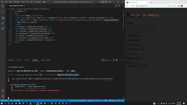Open notifications bell in status bar
Viewport: 187px width, 105px height.
click(122, 101)
